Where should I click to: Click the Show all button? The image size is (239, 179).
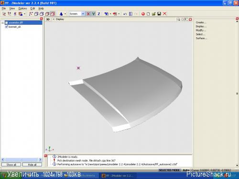pyautogui.click(x=11, y=165)
